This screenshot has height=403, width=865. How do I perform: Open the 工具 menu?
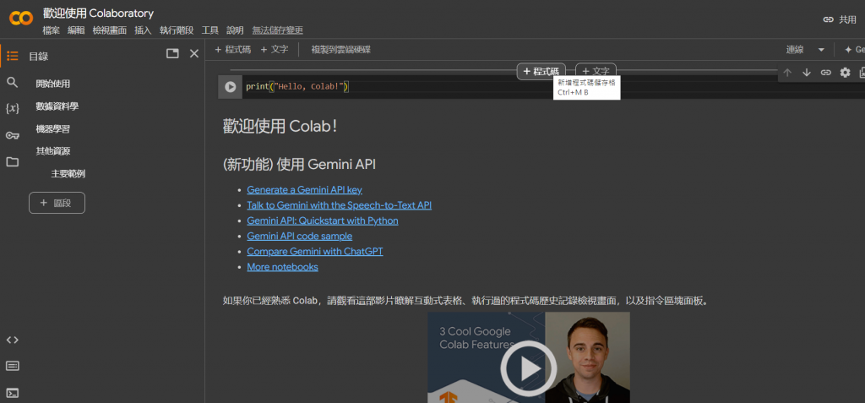210,30
